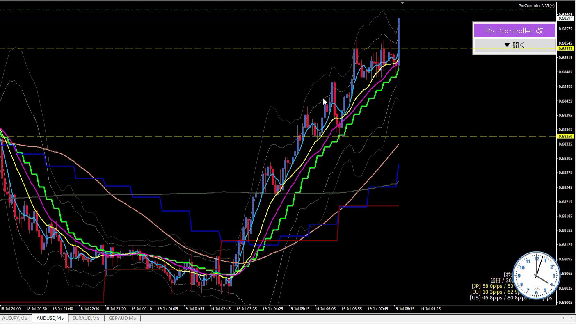This screenshot has width=576, height=324.
Task: Expand the panel with ▼ 開く
Action: pyautogui.click(x=514, y=45)
